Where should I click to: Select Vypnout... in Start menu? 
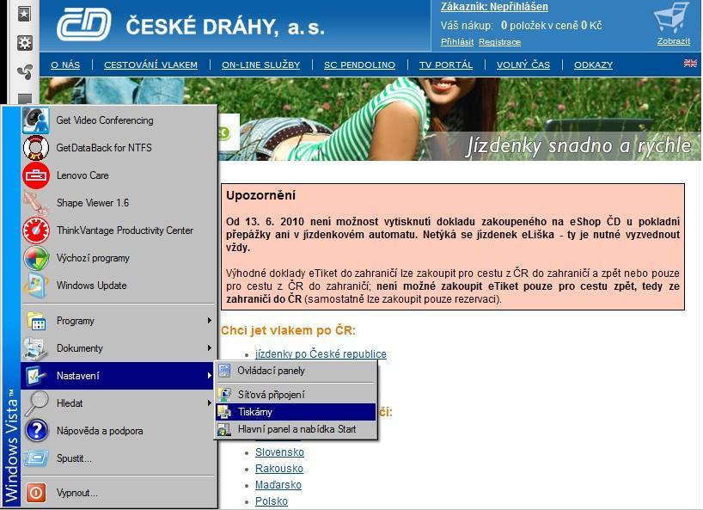[119, 493]
